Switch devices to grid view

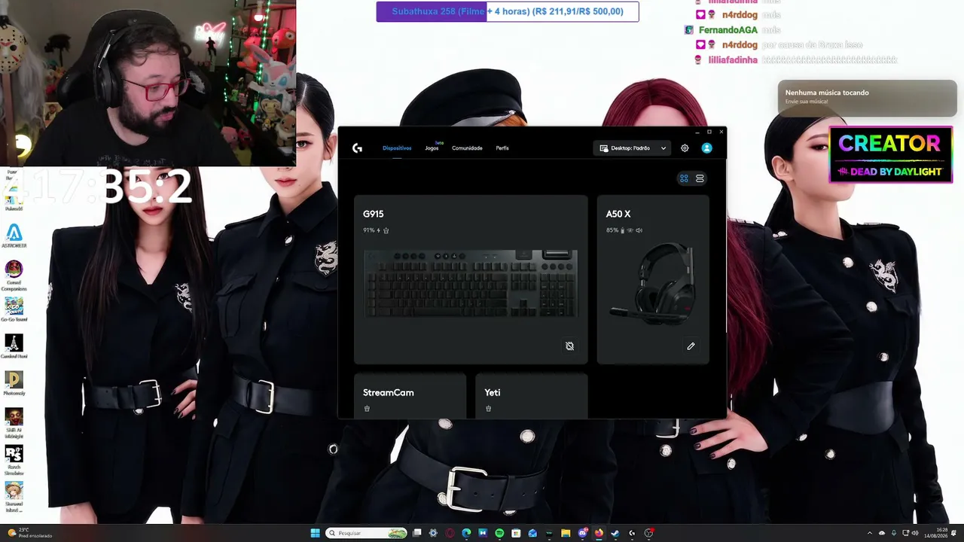[684, 178]
